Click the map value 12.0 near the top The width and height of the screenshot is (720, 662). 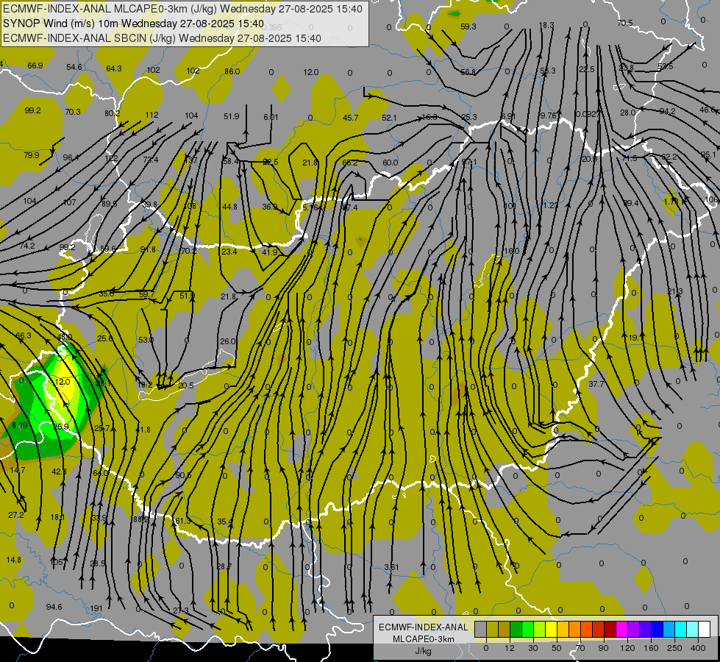(x=311, y=72)
